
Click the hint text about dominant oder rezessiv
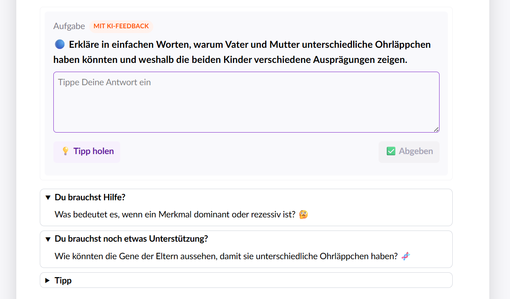175,215
